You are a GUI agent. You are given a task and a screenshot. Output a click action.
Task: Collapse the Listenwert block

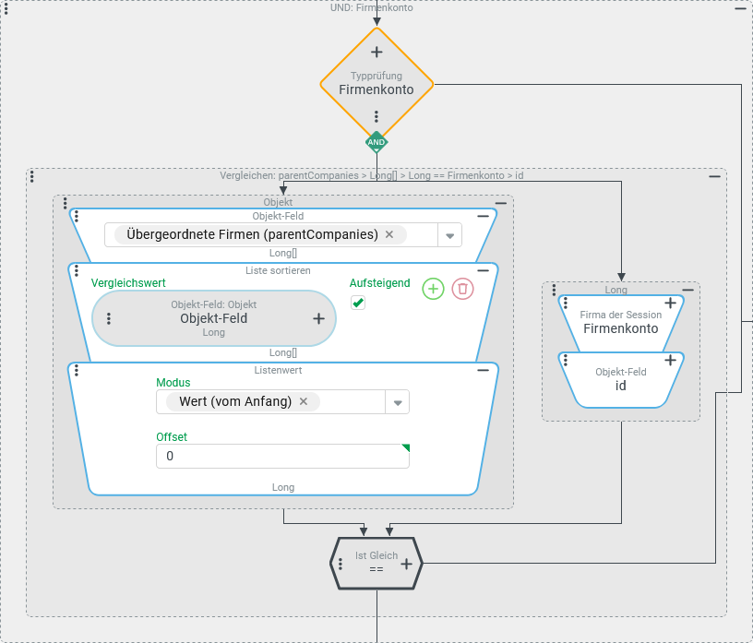483,370
